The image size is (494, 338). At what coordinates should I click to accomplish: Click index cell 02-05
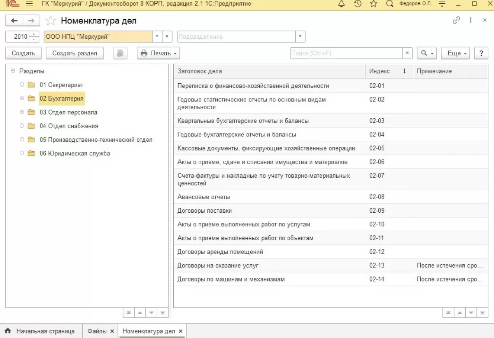pos(389,148)
